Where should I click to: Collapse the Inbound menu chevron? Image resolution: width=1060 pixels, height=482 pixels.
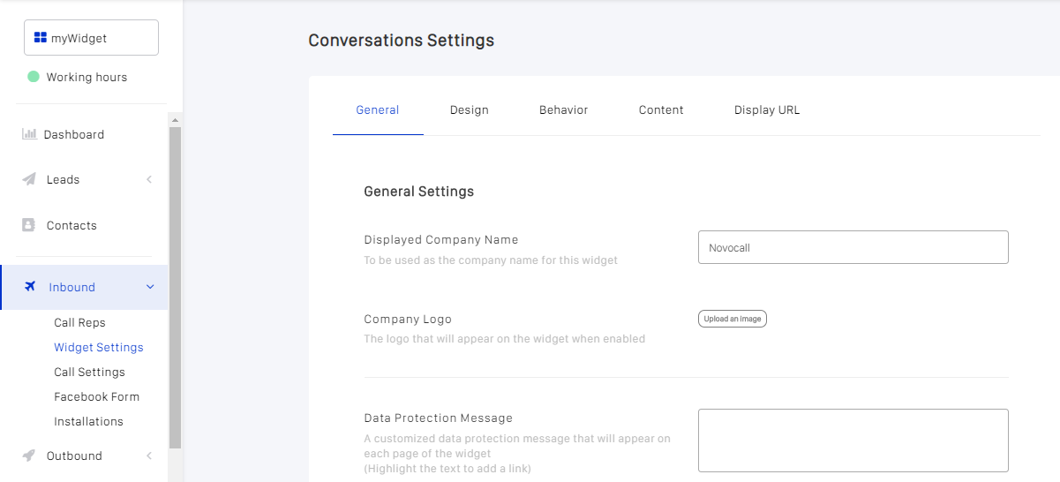(x=150, y=287)
